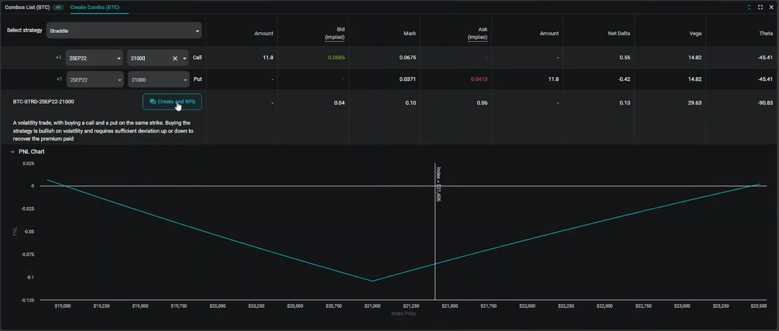Click the Put row net delta -0.42

[624, 79]
